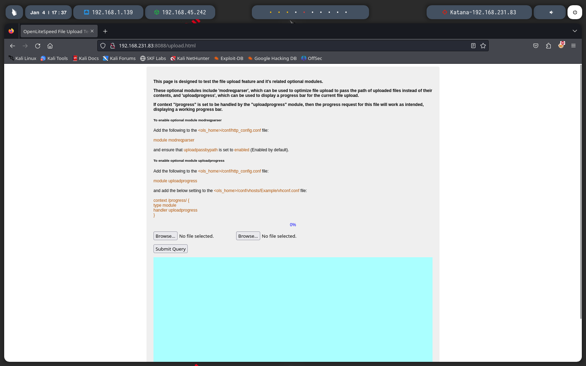Image resolution: width=586 pixels, height=366 pixels.
Task: Open the extensions puzzle icon
Action: coord(548,46)
